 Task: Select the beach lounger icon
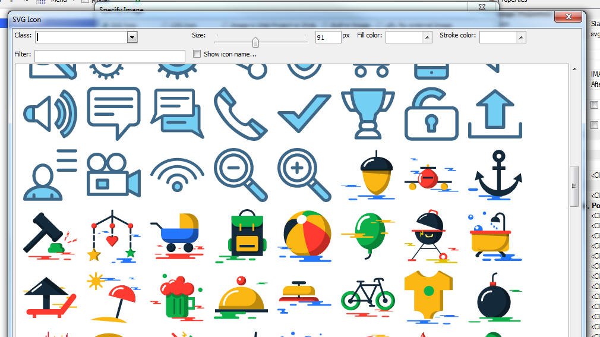[x=50, y=298]
